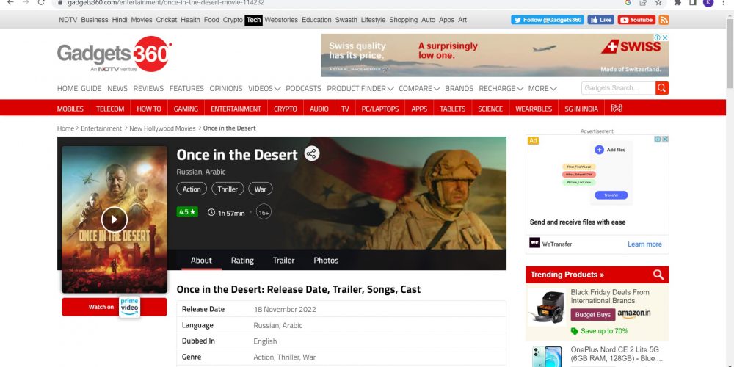Viewport: 734px width, 367px height.
Task: Open PC/LAPTOPS category
Action: click(x=380, y=109)
